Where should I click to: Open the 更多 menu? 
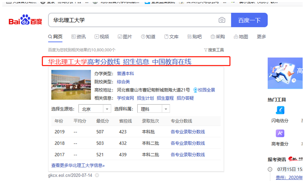261,37
